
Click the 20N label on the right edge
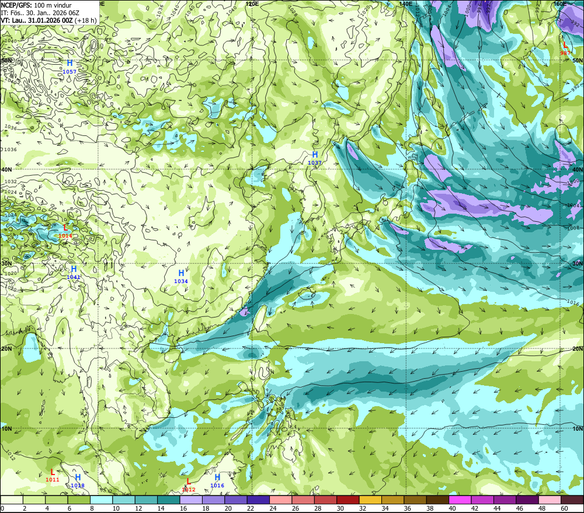tap(578, 349)
